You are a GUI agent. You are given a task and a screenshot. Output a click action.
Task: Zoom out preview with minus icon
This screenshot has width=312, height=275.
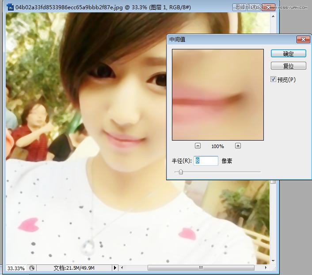click(x=198, y=146)
